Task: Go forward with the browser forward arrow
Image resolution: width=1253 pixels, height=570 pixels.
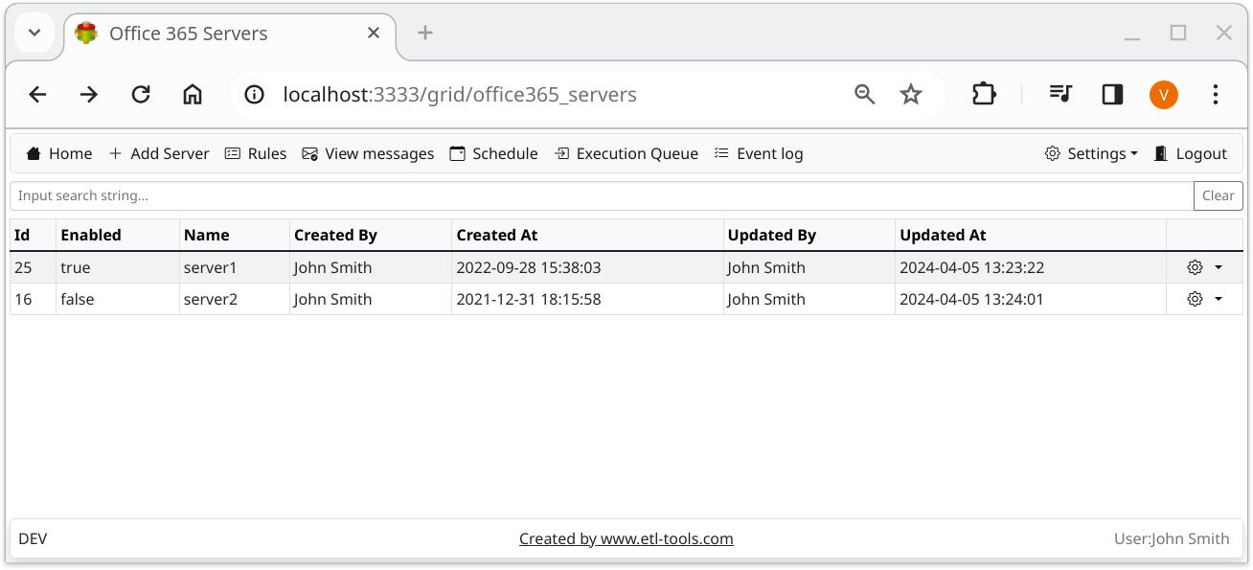Action: 89,94
